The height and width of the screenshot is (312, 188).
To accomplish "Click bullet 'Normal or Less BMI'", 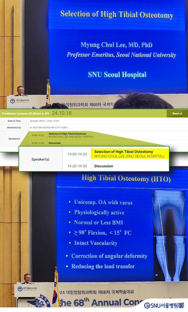I will [x=99, y=222].
